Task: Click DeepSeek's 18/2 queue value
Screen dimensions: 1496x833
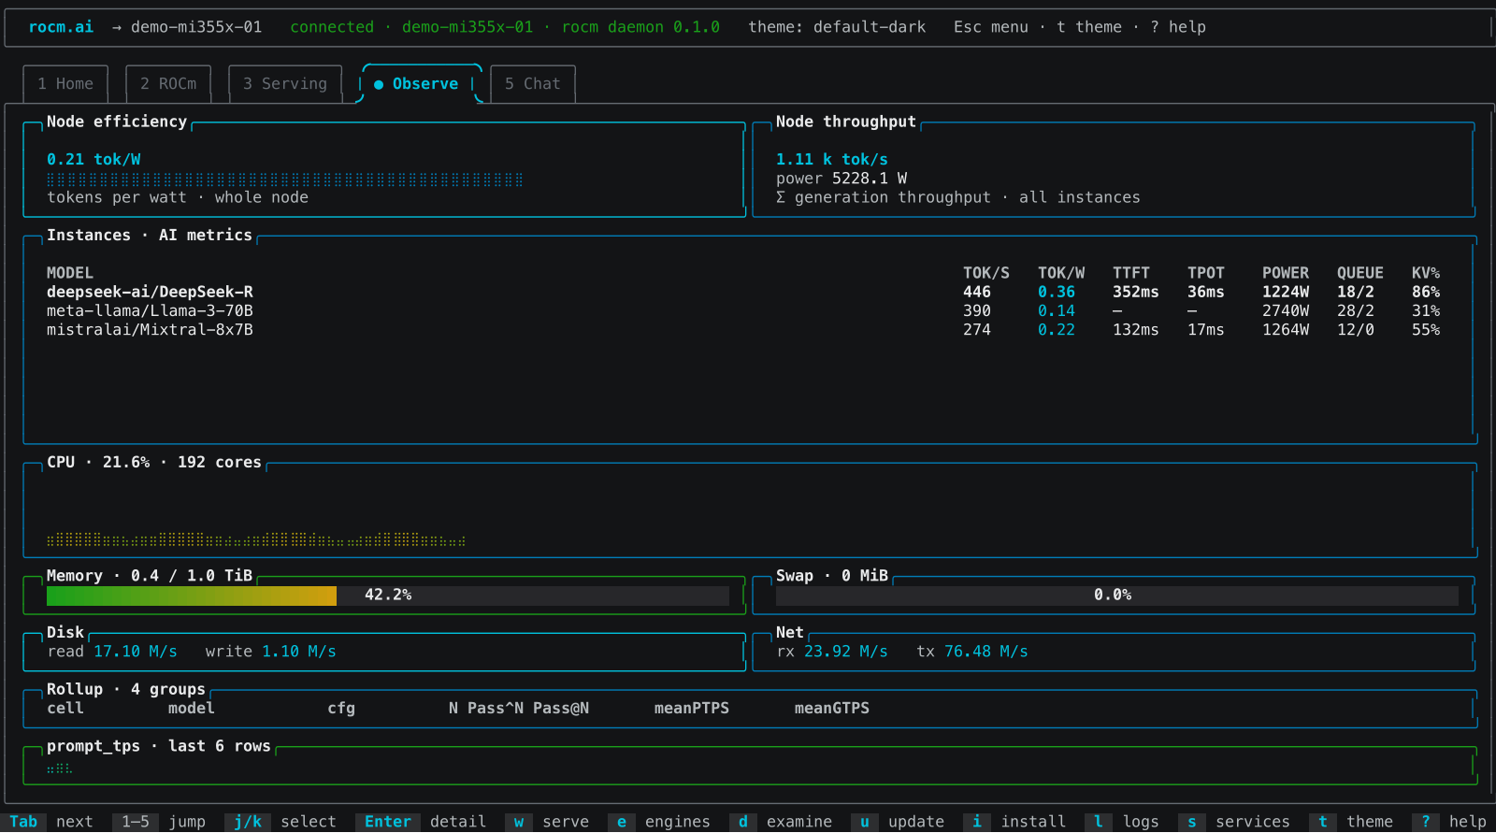Action: coord(1356,292)
